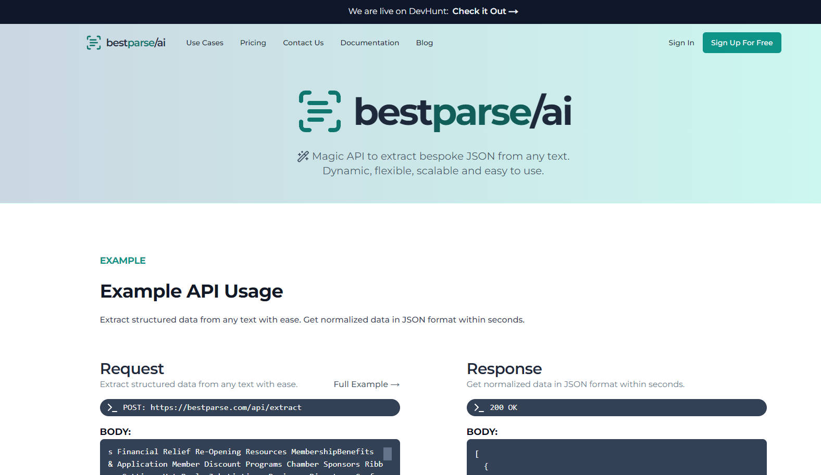
Task: Open Contact Us in the navigation
Action: pos(303,43)
